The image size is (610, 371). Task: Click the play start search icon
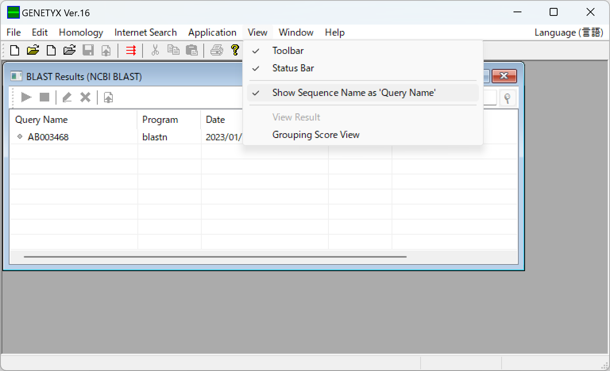pos(26,97)
